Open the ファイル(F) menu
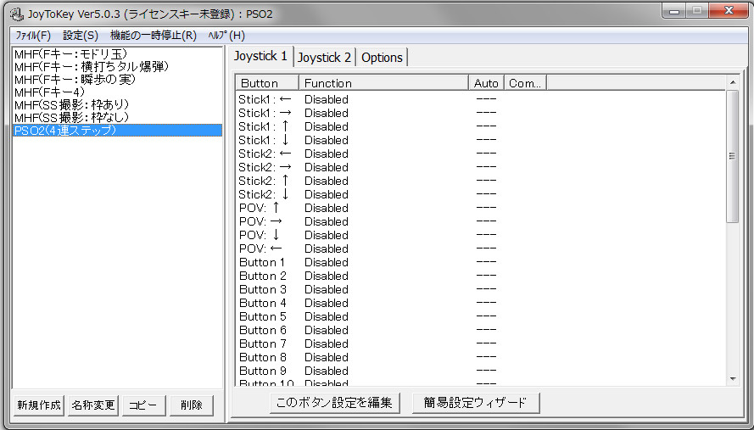Screen dimensions: 754x430 click(33, 36)
